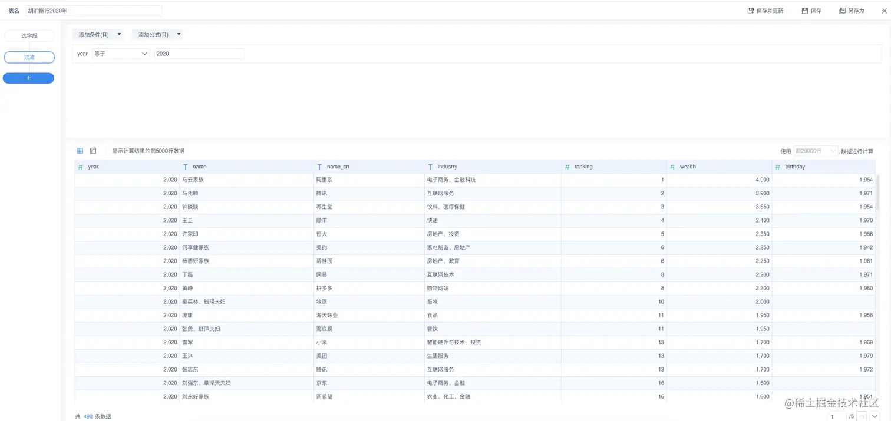Click the name_cn column header
The width and height of the screenshot is (891, 421).
coord(369,167)
